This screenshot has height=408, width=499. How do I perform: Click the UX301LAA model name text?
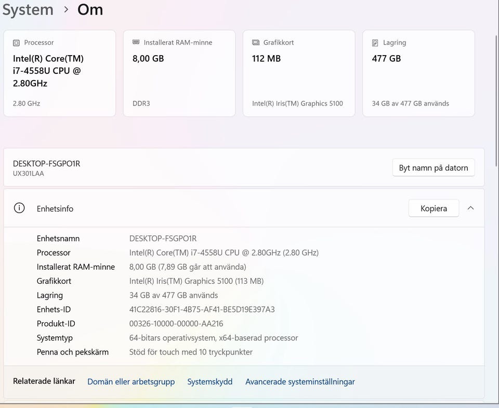click(x=28, y=174)
